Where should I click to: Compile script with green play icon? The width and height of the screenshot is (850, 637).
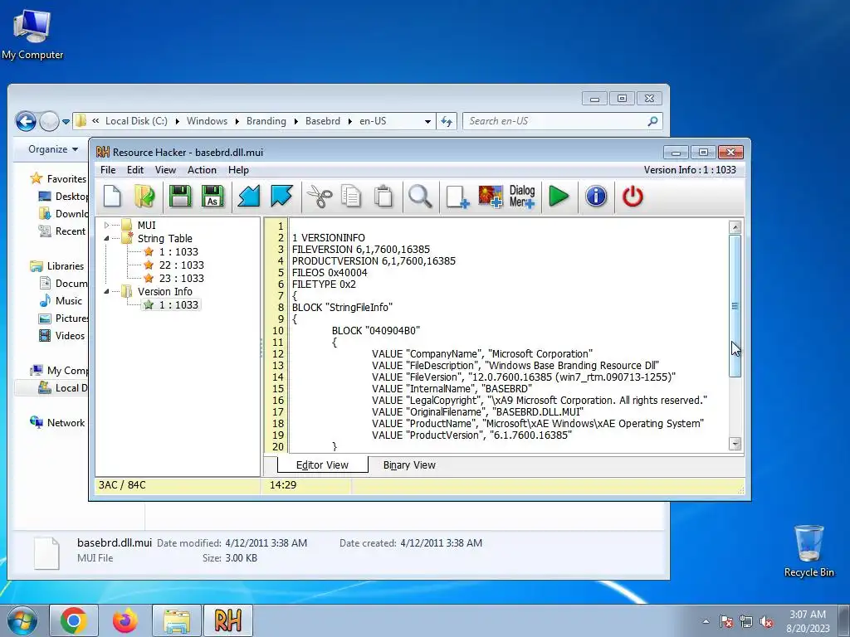click(x=559, y=196)
